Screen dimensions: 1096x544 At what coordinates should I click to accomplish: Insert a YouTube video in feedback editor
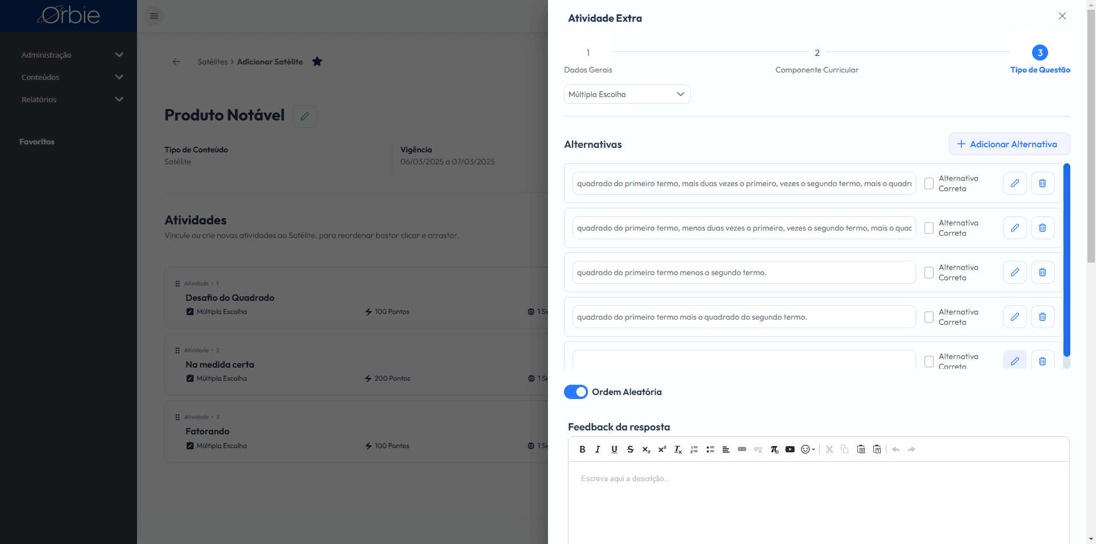(x=790, y=449)
